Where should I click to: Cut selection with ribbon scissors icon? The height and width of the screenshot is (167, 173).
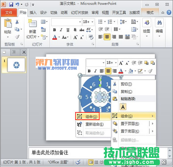point(17,22)
